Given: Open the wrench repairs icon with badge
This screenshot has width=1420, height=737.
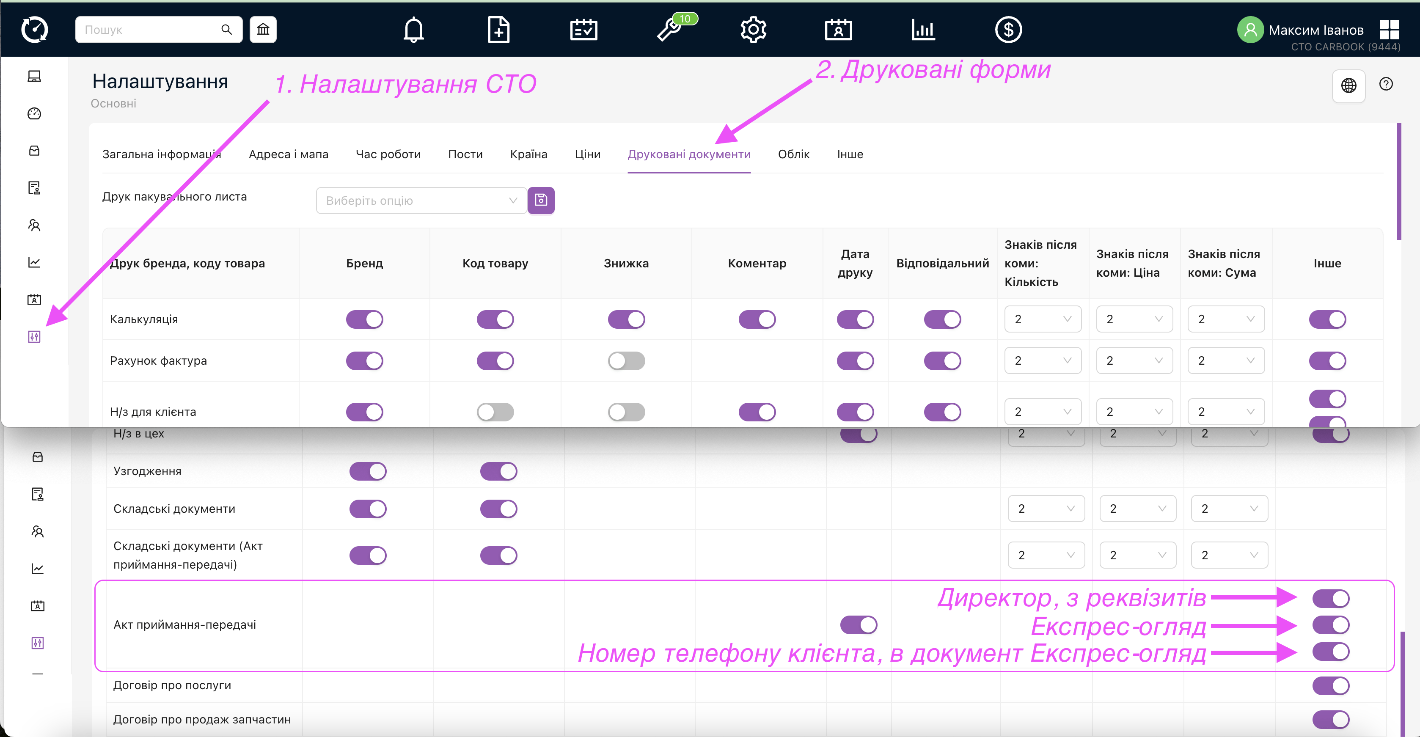Looking at the screenshot, I should coord(669,30).
